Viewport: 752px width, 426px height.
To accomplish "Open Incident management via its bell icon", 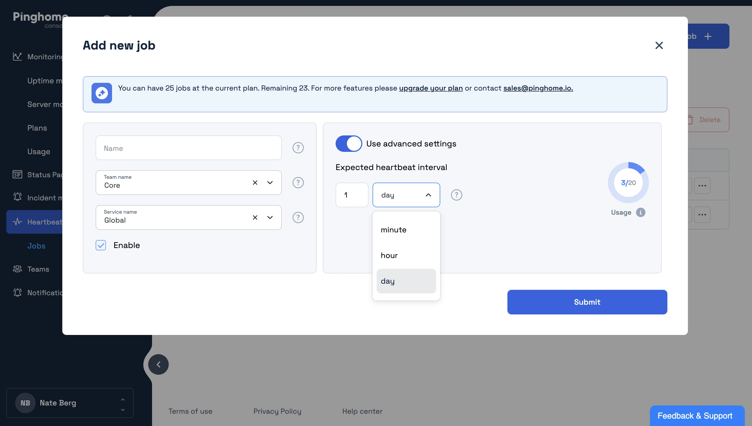I will pyautogui.click(x=17, y=197).
